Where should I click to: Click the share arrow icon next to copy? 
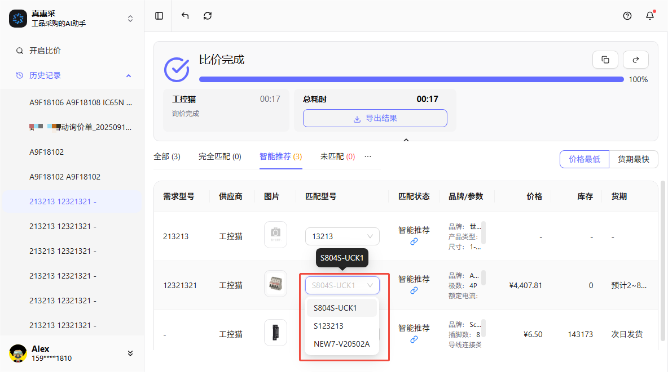635,59
